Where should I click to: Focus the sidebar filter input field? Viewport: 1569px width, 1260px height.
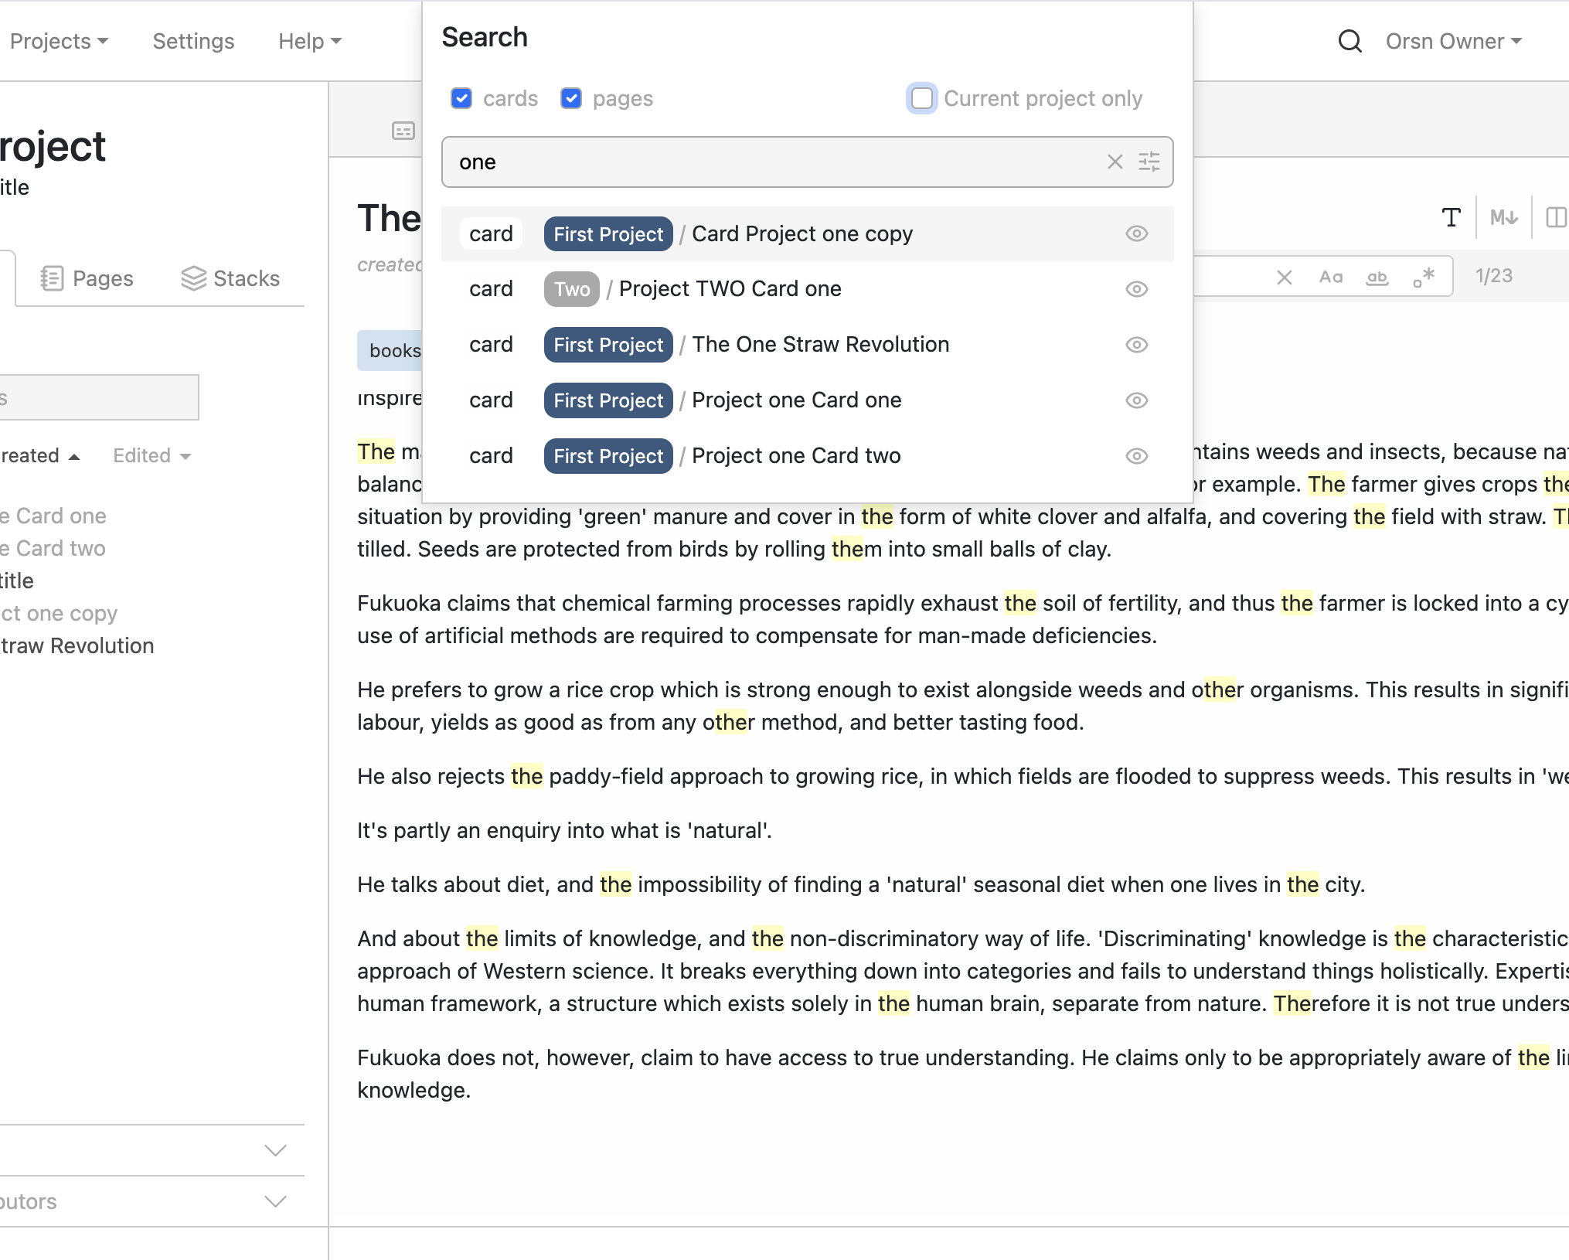click(x=99, y=397)
